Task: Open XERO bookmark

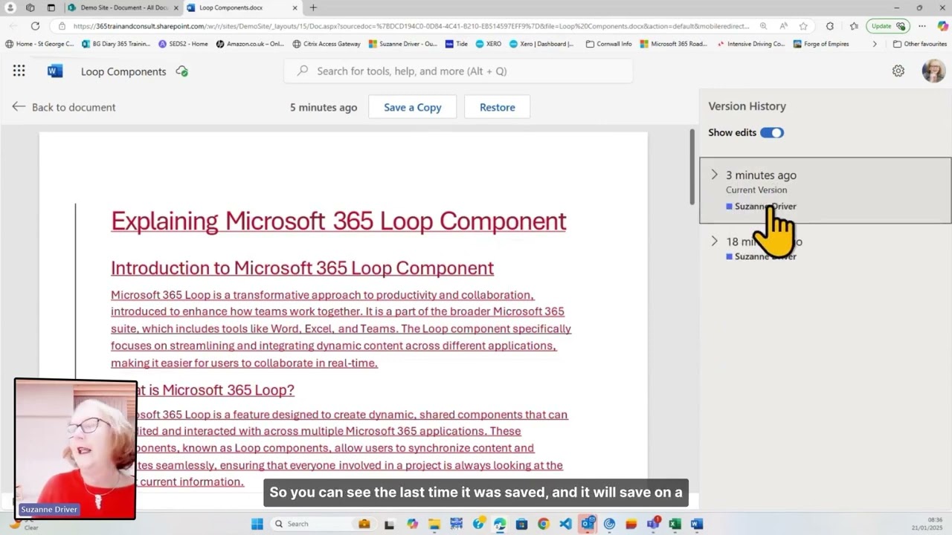Action: [489, 44]
